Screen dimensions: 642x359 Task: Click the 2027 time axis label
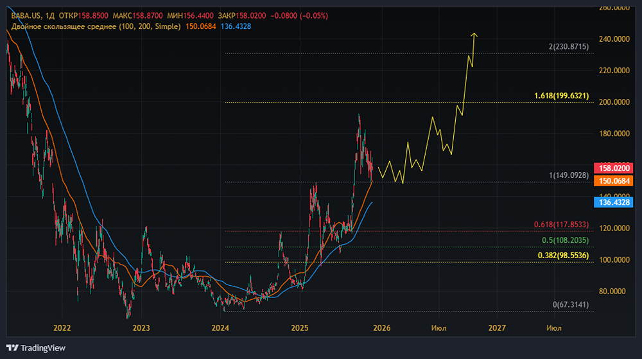(497, 328)
